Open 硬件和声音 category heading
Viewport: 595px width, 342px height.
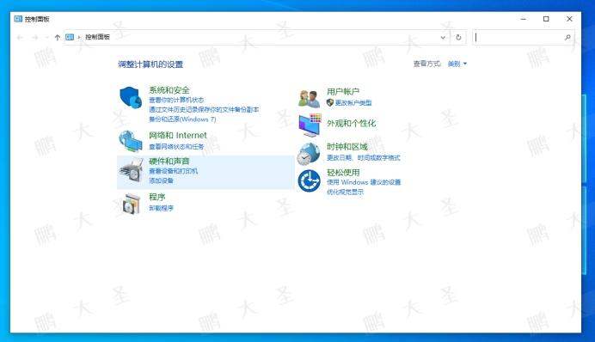click(x=169, y=162)
